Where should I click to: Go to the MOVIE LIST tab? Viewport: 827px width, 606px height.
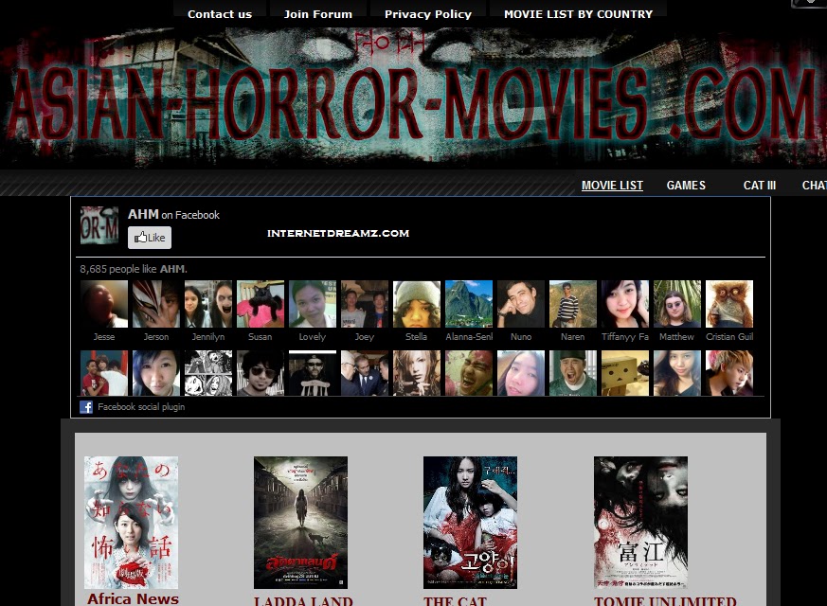click(x=612, y=186)
